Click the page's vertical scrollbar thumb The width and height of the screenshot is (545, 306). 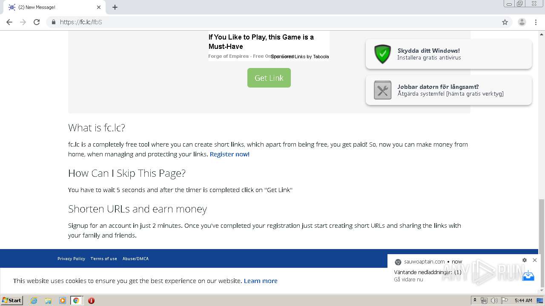541,225
